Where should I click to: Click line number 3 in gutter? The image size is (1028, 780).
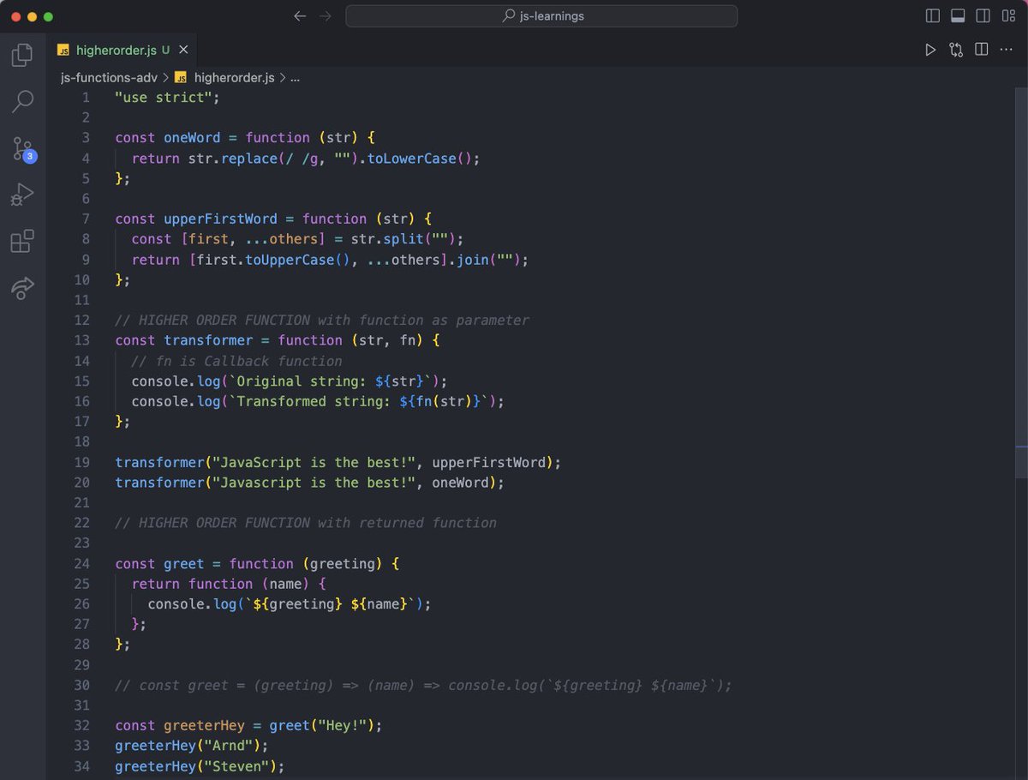pyautogui.click(x=86, y=138)
